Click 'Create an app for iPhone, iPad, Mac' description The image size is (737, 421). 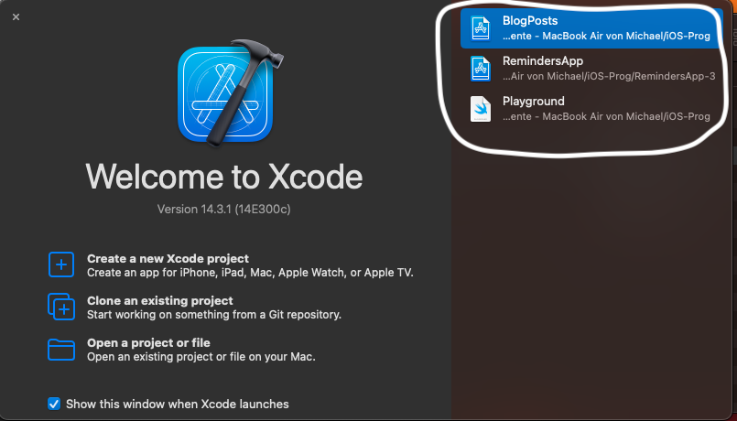[x=250, y=273]
